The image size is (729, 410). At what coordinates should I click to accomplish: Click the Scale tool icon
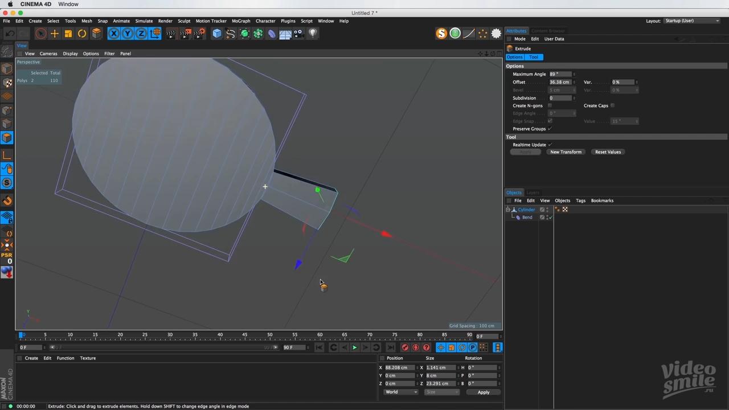(68, 34)
